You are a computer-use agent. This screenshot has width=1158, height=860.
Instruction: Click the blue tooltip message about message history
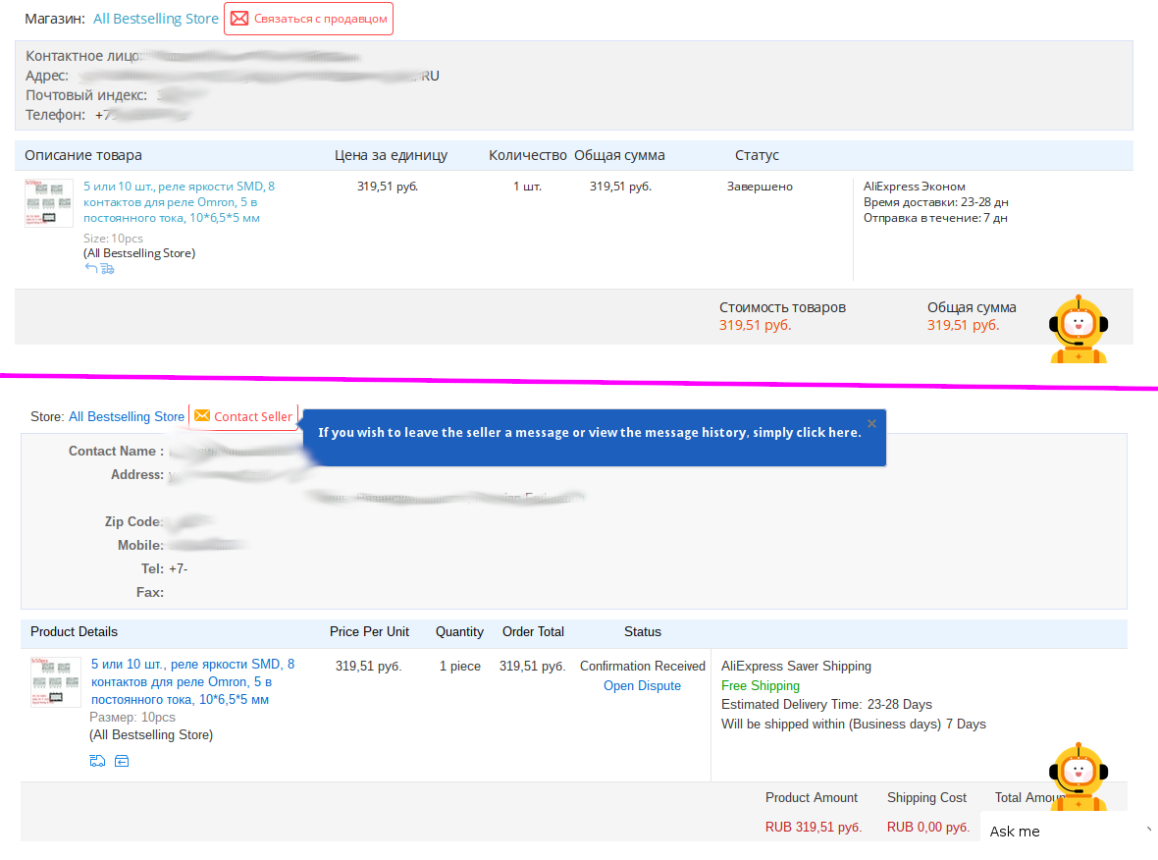tap(590, 432)
